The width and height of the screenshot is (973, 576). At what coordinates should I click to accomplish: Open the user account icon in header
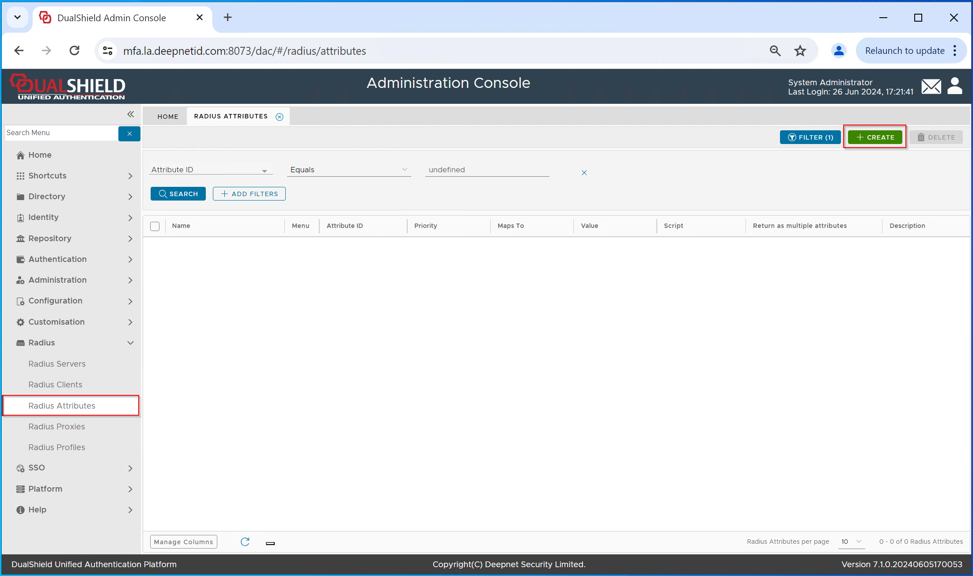point(954,87)
